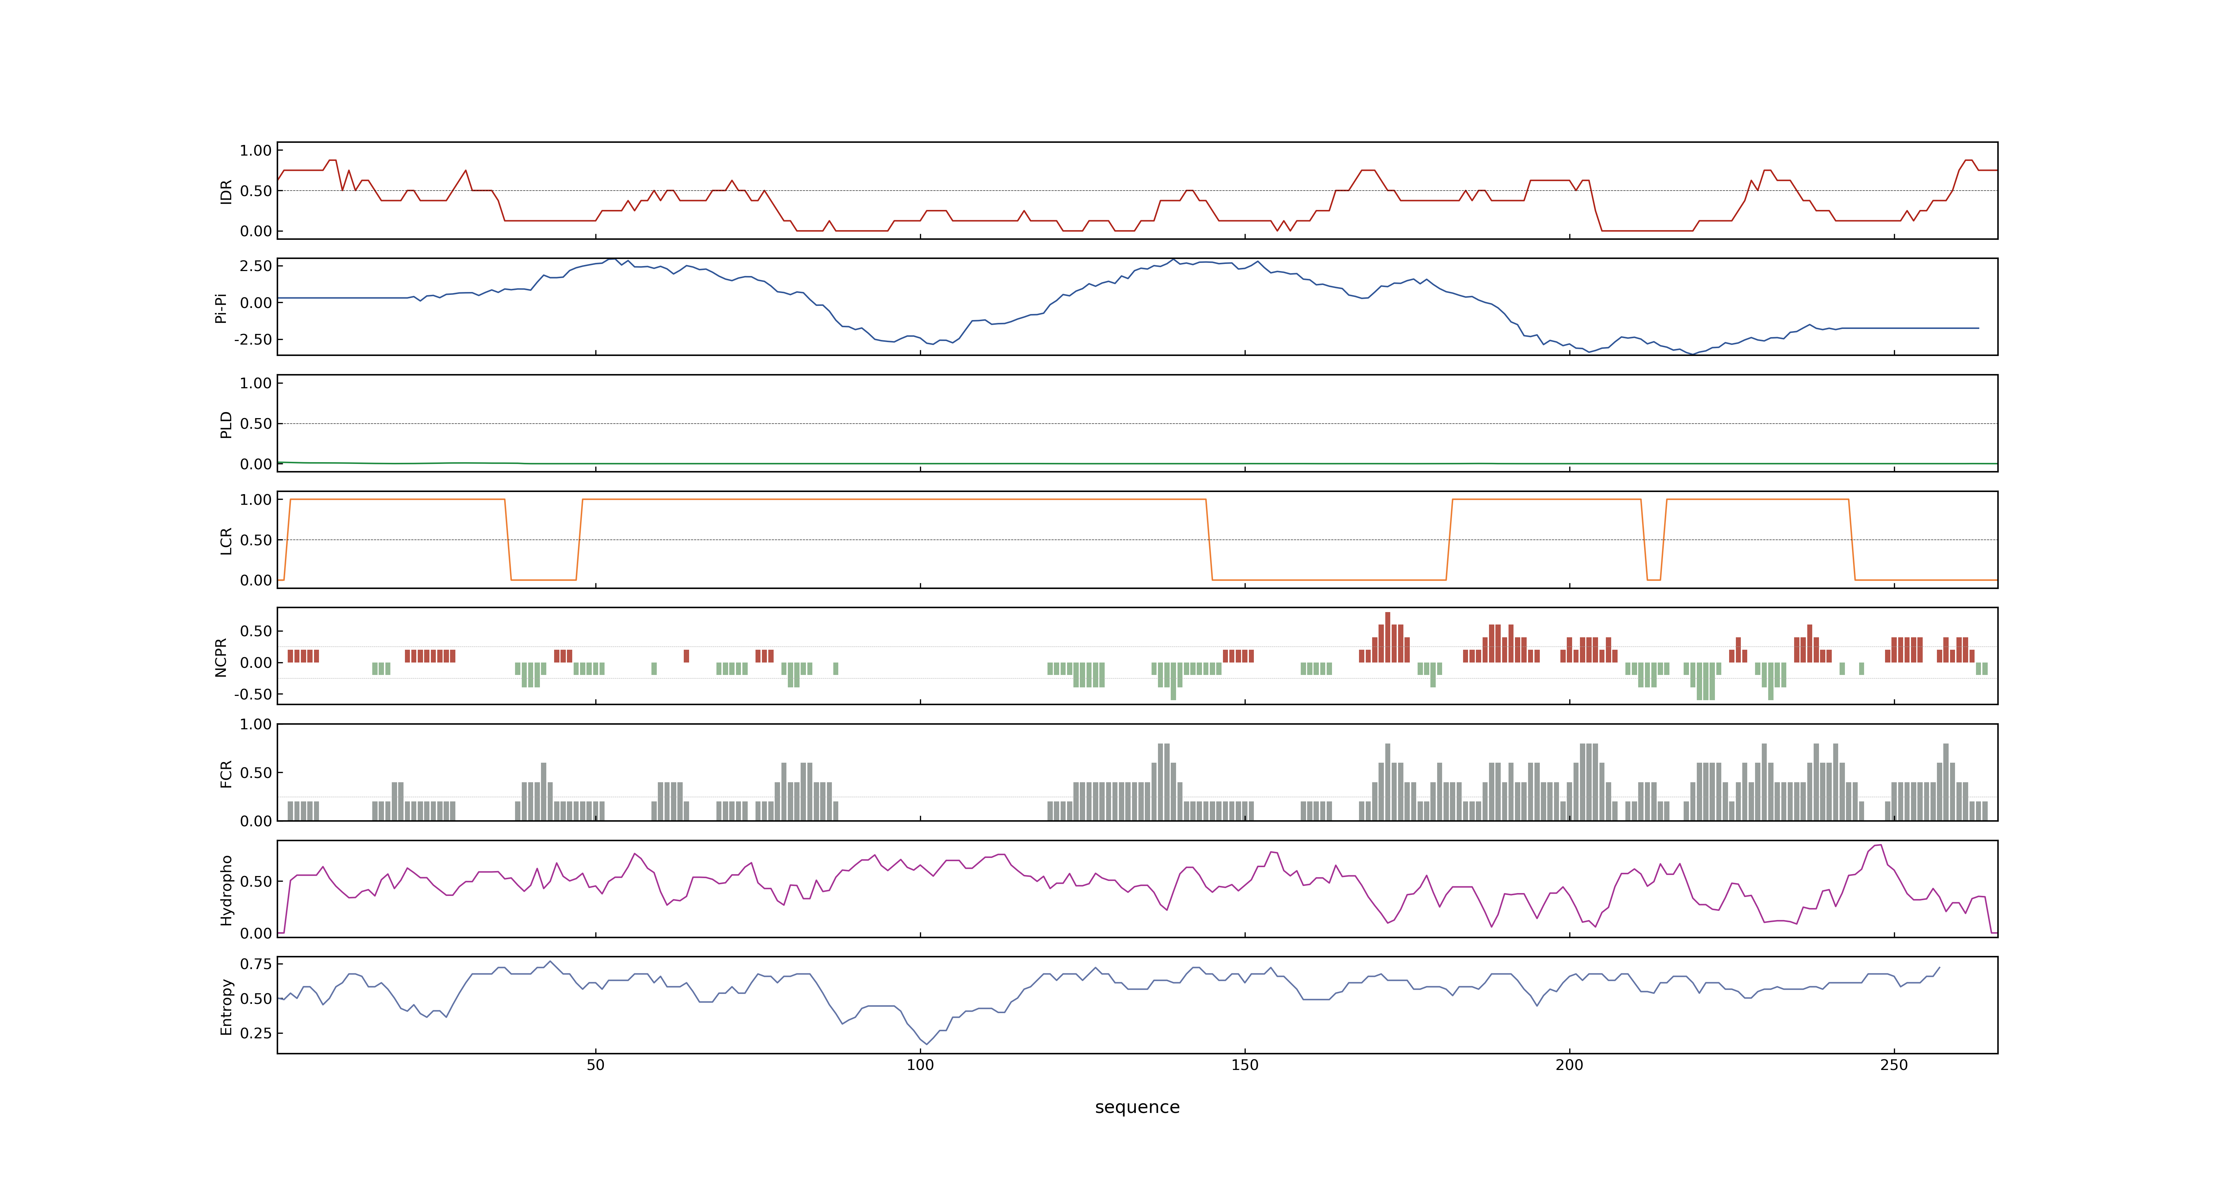Click the '0.50' tick on IDR axis
This screenshot has width=2220, height=1184.
(256, 191)
